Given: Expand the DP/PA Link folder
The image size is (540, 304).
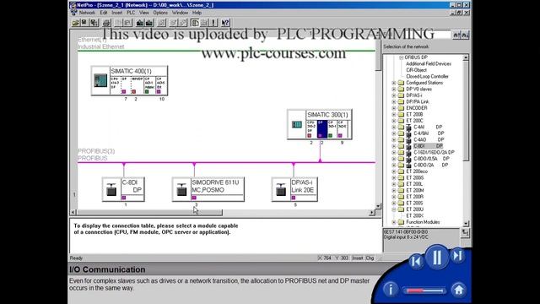Looking at the screenshot, I should 394,101.
